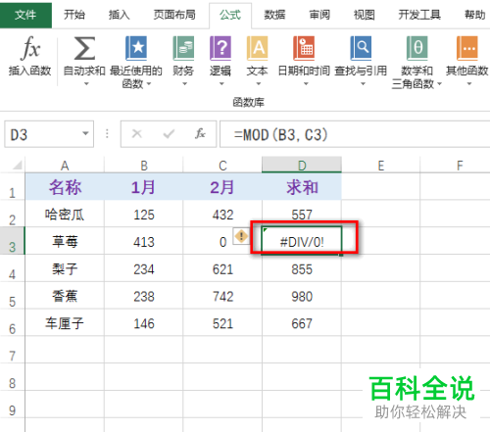
Task: Click the formula bar resize dots handle
Action: click(x=107, y=133)
